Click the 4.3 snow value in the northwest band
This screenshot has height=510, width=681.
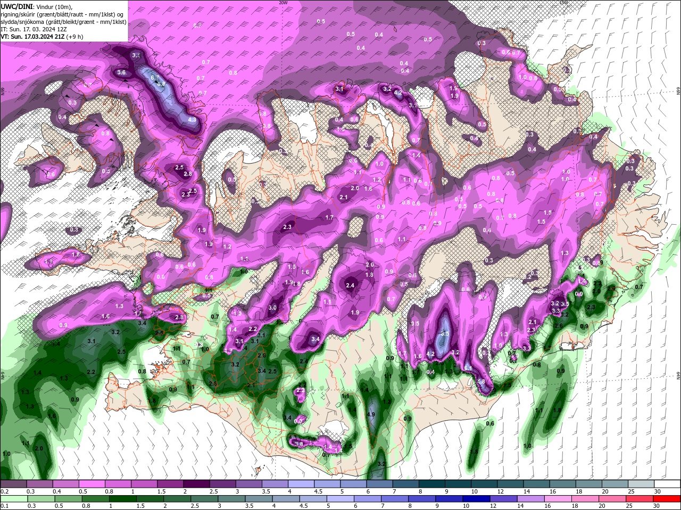coord(192,120)
